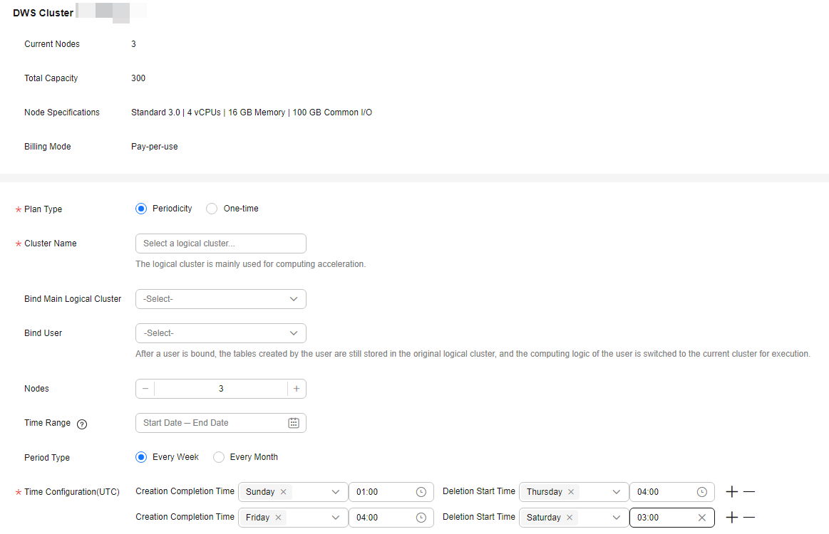Choose the Every Month period type

pyautogui.click(x=219, y=457)
